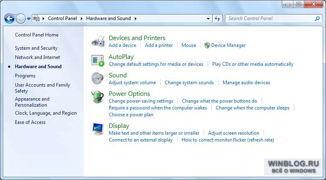Select Hardware and Sound in sidebar
Image resolution: width=326 pixels, height=180 pixels.
[38, 67]
